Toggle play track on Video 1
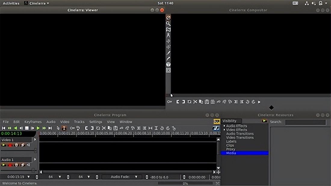 pos(4,145)
